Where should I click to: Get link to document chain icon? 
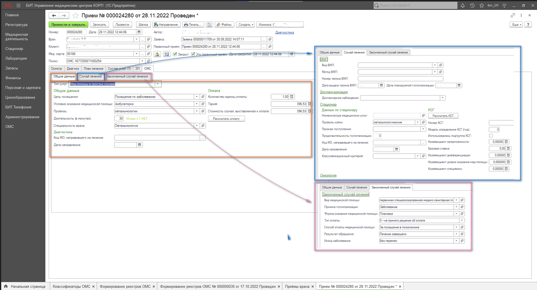coord(513,15)
